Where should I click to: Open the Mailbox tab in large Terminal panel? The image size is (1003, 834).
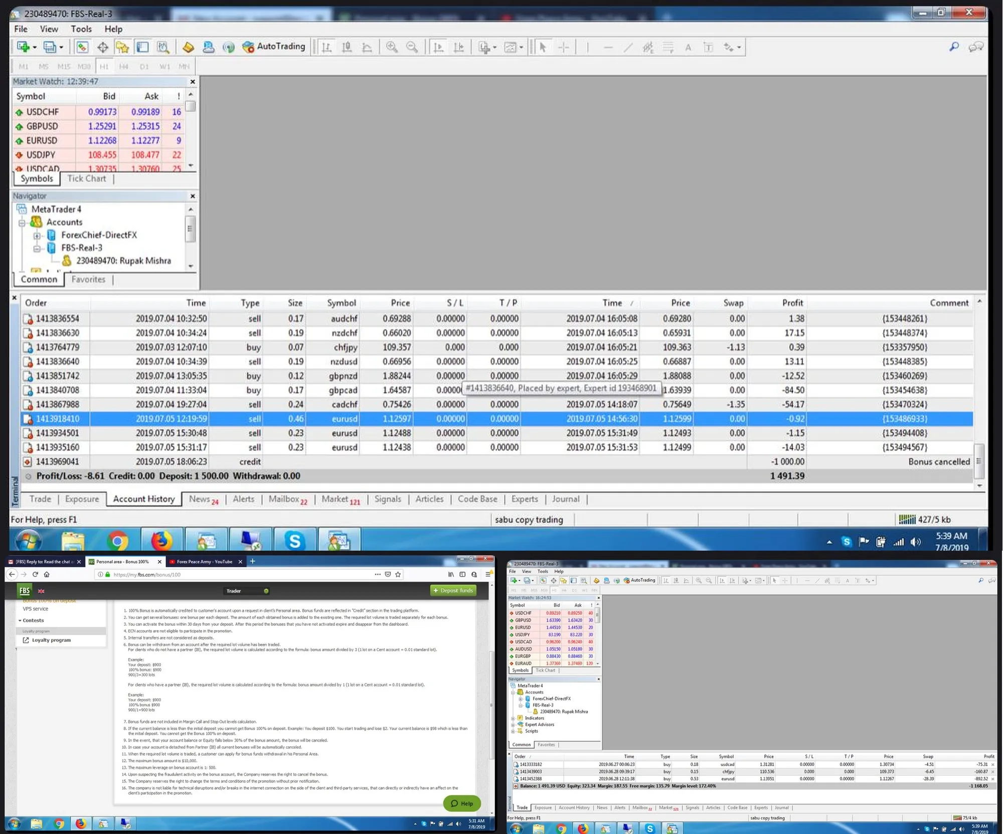pyautogui.click(x=288, y=499)
